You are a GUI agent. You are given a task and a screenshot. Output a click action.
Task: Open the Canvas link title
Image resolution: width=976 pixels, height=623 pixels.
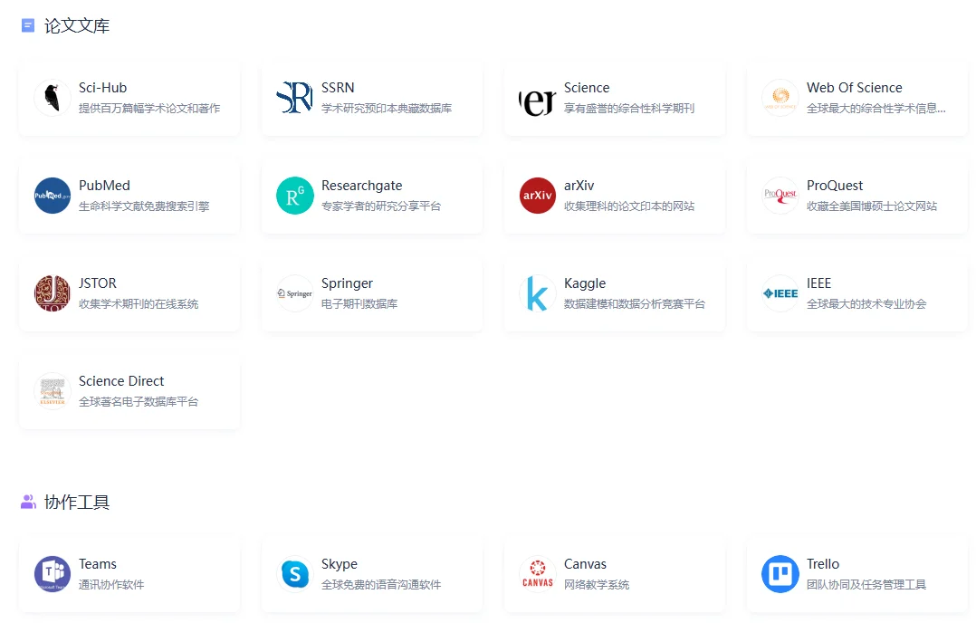click(x=585, y=564)
